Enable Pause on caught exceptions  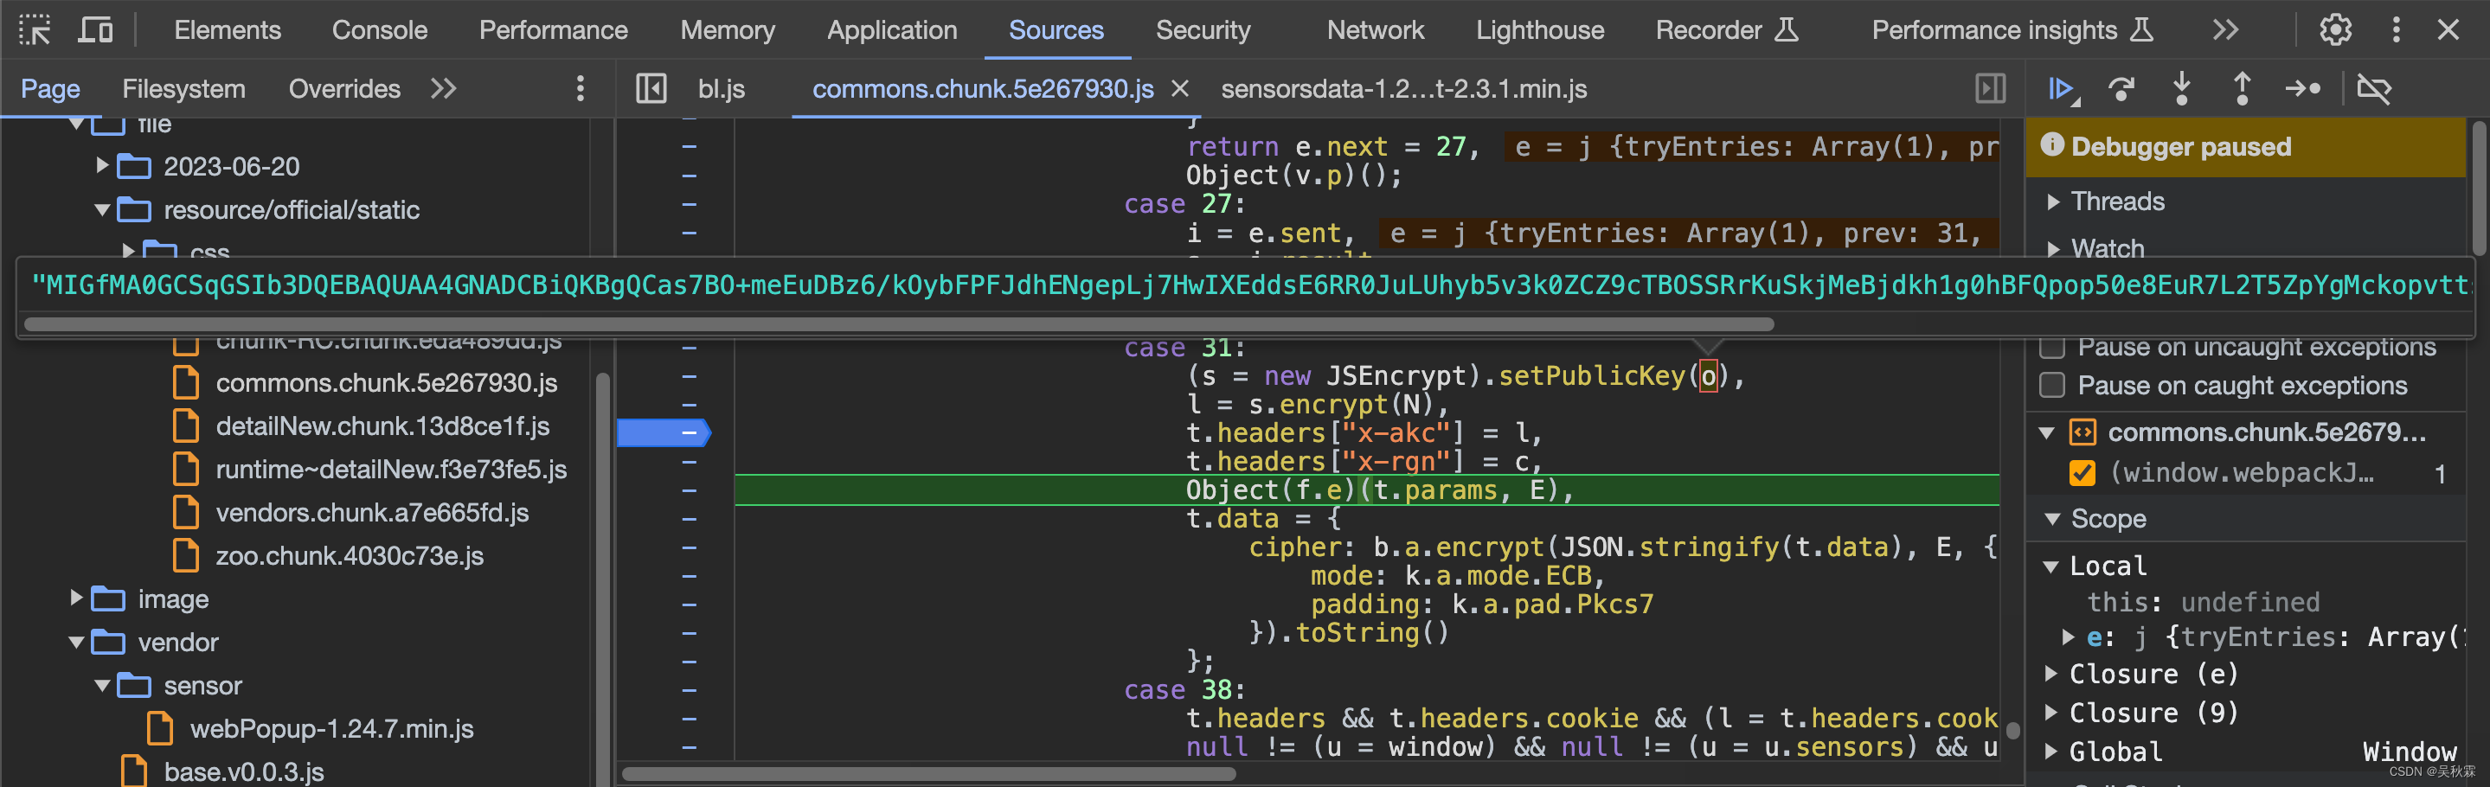[x=2052, y=386]
